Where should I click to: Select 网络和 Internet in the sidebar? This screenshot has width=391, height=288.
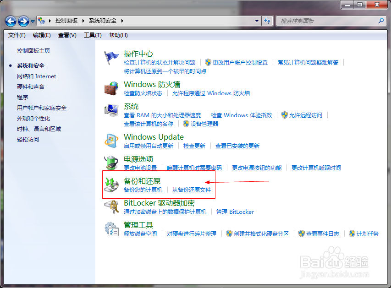point(37,76)
